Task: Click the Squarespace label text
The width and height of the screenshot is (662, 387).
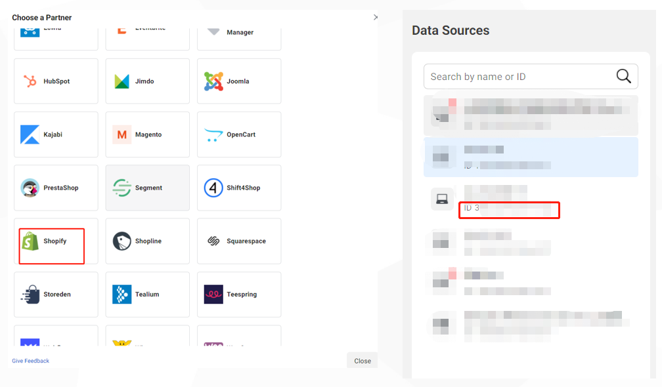Action: pos(246,241)
